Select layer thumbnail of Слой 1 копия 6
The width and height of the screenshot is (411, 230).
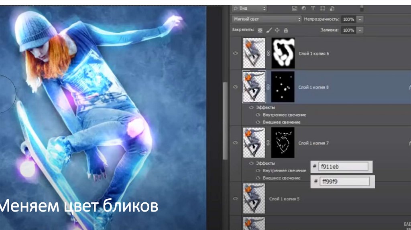[x=254, y=53]
